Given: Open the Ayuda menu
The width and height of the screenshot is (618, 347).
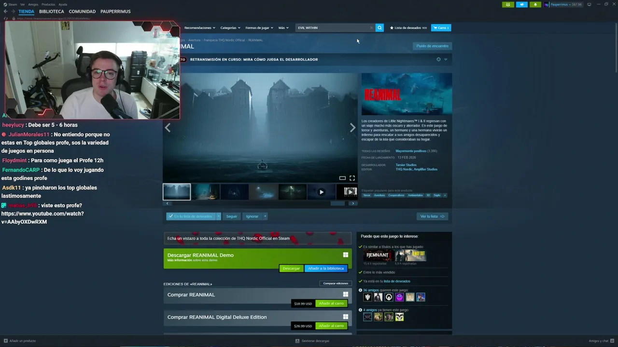Looking at the screenshot, I should point(63,4).
